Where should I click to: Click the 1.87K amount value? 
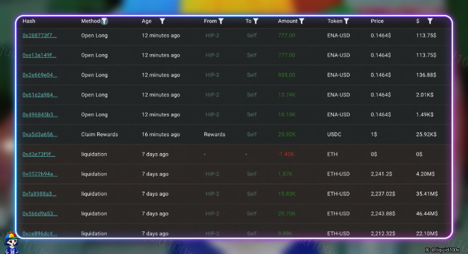[x=285, y=174]
